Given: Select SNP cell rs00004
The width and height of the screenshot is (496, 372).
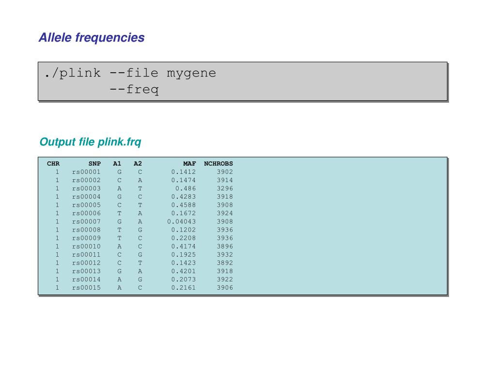Looking at the screenshot, I should coord(86,197).
